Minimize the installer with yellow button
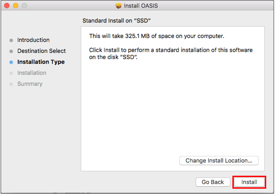Viewport: 275px width, 195px height. [x=15, y=6]
